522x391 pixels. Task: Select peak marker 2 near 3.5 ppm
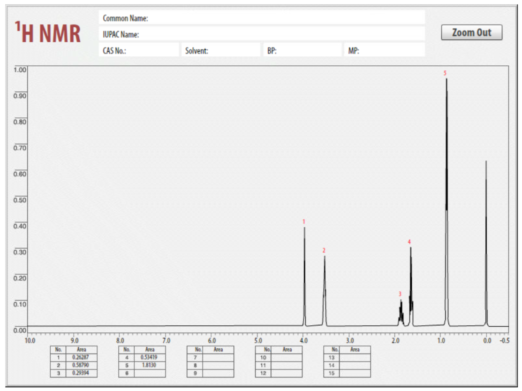pos(324,251)
